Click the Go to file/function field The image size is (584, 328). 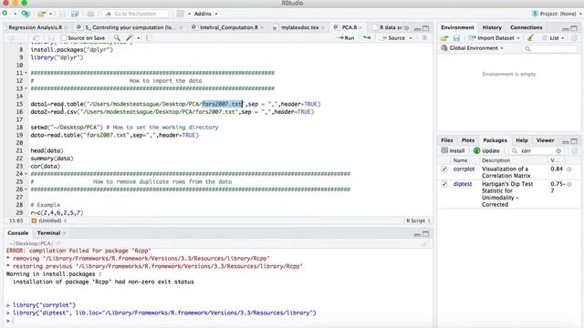point(135,14)
